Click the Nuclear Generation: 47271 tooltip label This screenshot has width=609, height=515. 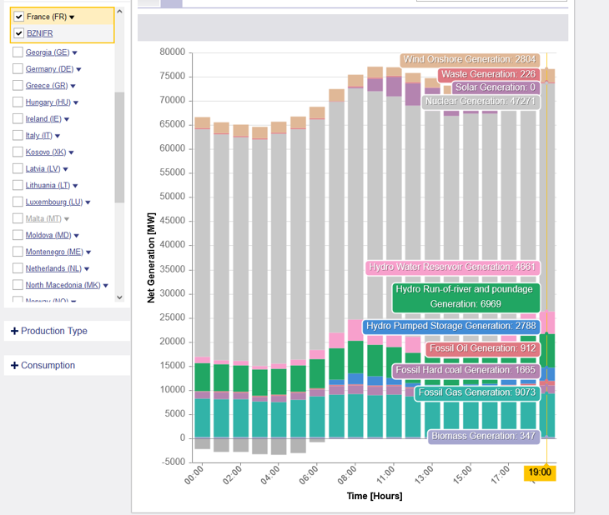coord(481,102)
